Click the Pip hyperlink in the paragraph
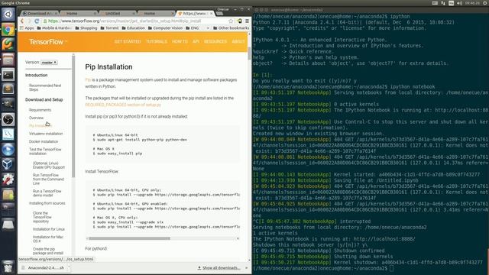 click(88, 80)
